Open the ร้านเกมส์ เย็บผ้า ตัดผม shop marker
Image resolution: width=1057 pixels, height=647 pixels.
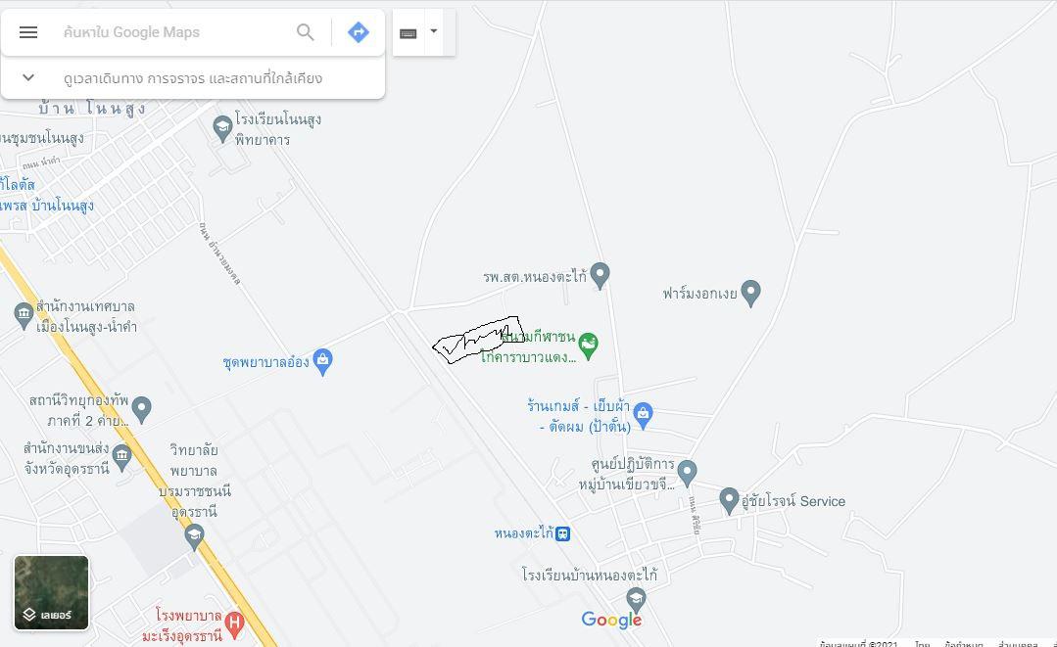643,415
